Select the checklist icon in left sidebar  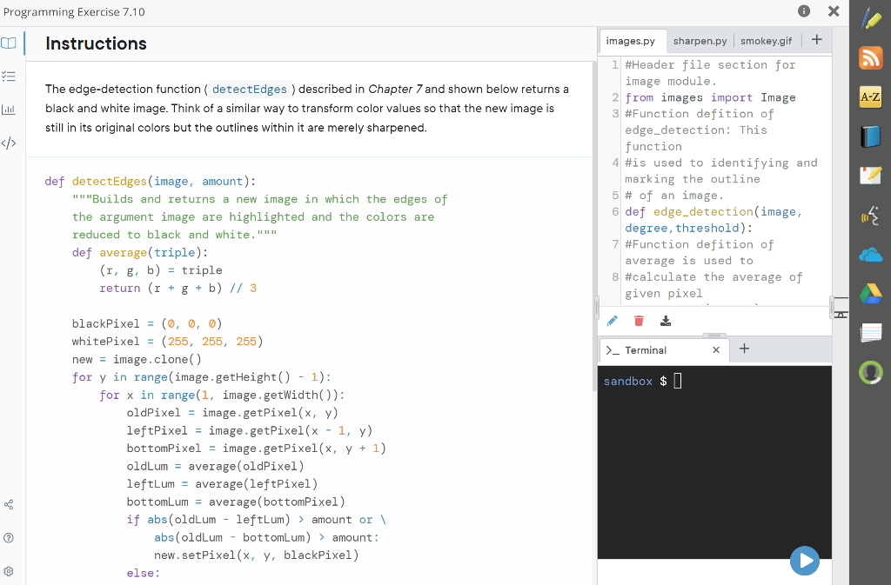click(x=9, y=75)
